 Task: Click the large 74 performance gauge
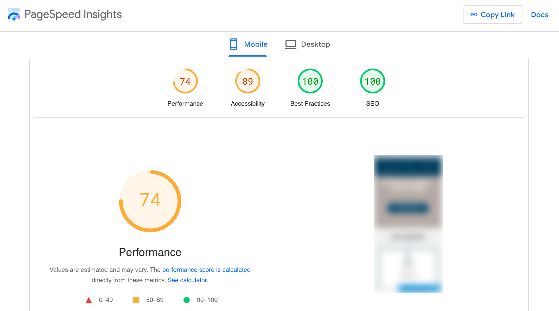150,201
